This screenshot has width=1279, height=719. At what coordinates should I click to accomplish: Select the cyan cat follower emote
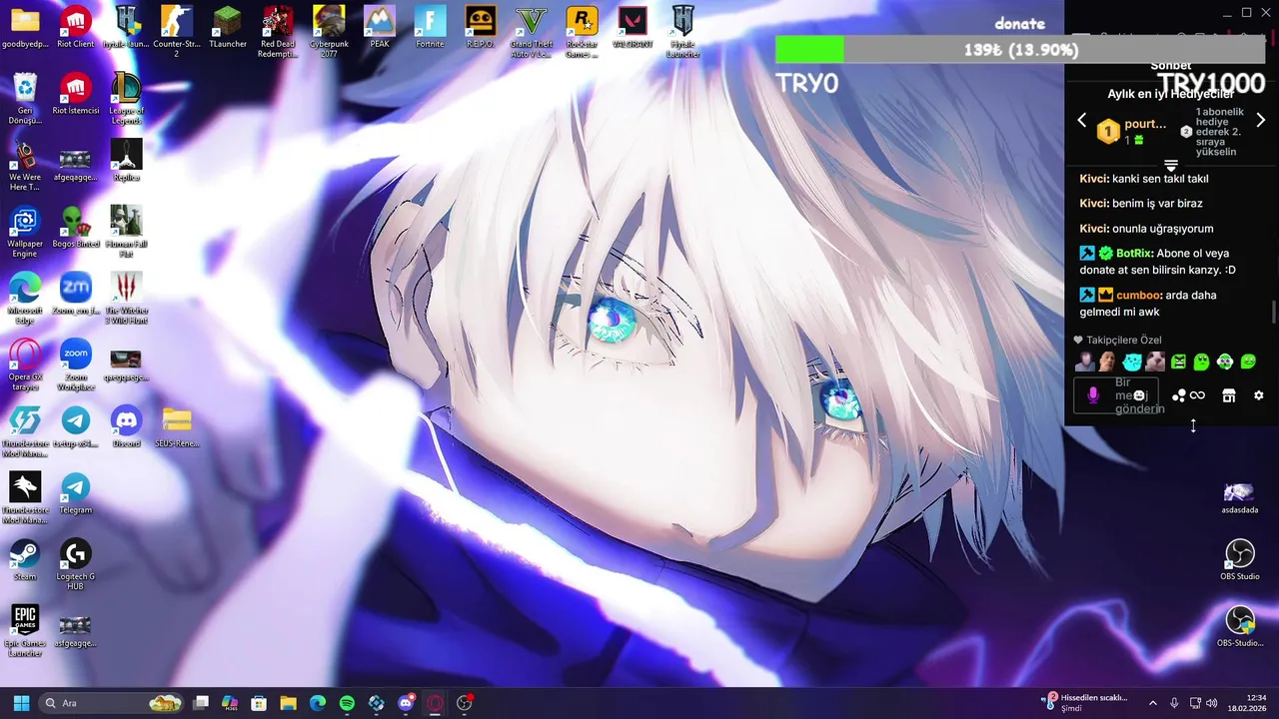coord(1131,361)
